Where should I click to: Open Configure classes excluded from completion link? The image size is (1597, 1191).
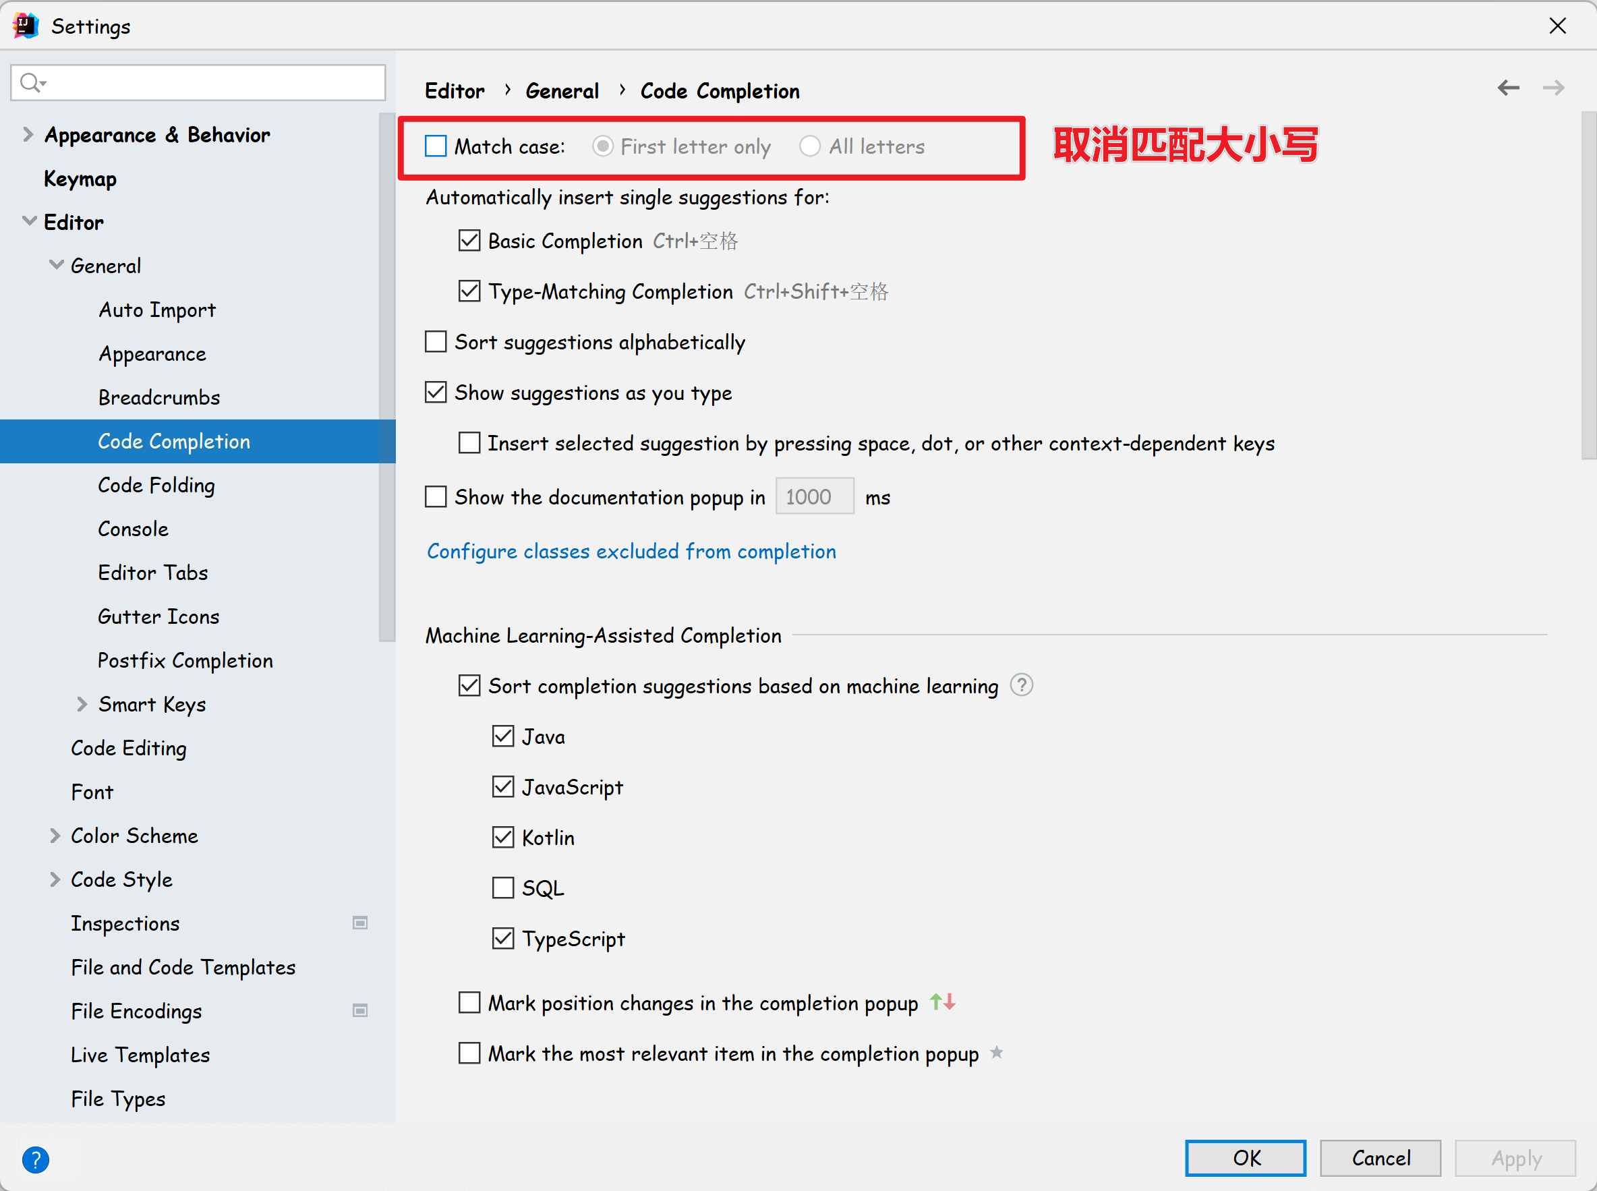click(631, 552)
